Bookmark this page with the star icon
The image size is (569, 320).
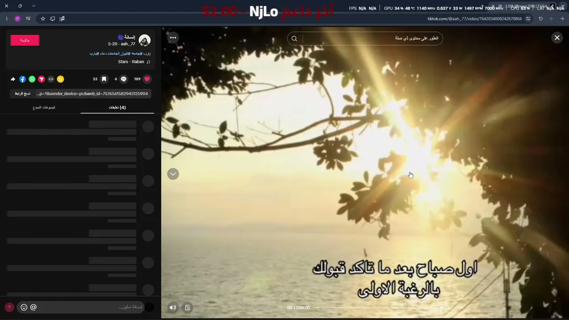coord(43,19)
